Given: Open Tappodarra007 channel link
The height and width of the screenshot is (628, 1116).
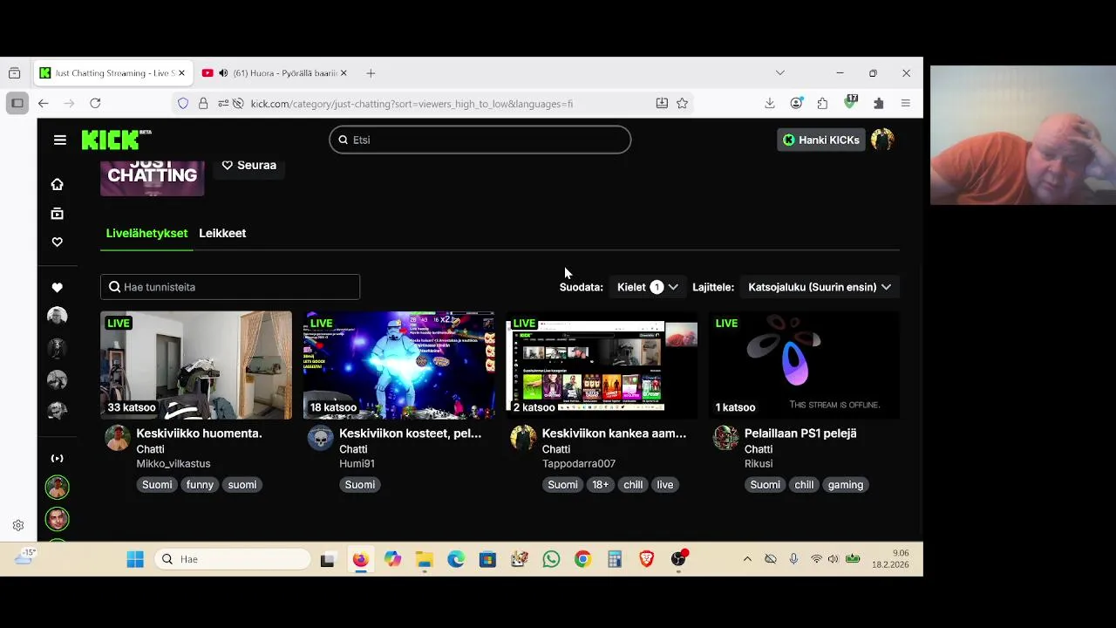Looking at the screenshot, I should point(579,464).
